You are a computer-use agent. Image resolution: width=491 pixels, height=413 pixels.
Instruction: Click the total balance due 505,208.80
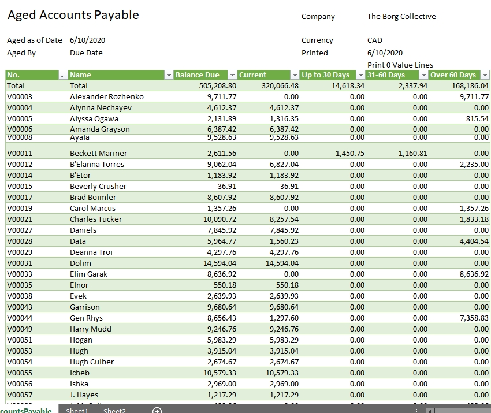218,86
